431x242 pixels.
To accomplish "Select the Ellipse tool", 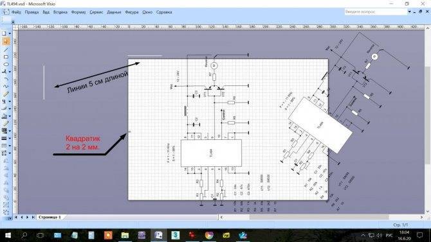I will (6, 64).
